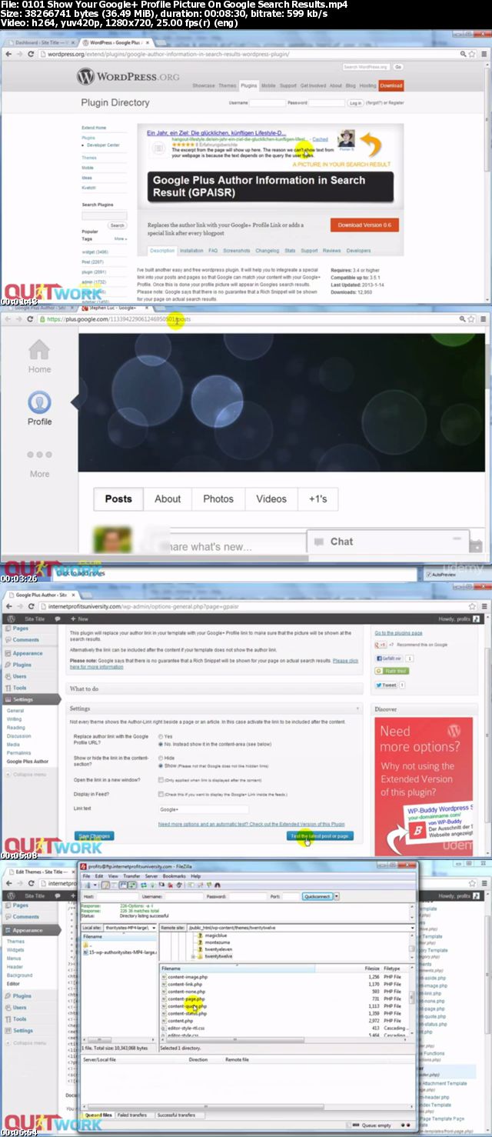Viewport: 492px width, 1137px height.
Task: Select the Hide radio button for content link
Action: pos(161,759)
